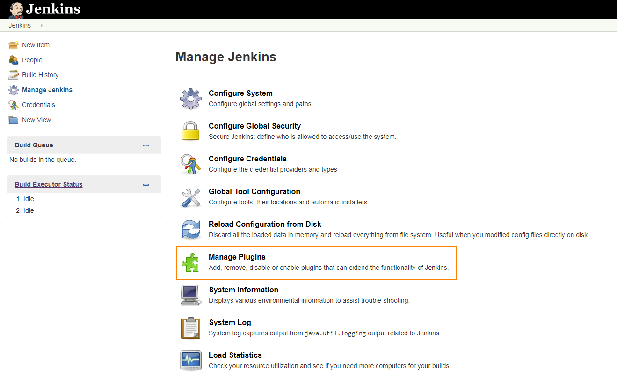Click the New Item package icon

click(13, 44)
